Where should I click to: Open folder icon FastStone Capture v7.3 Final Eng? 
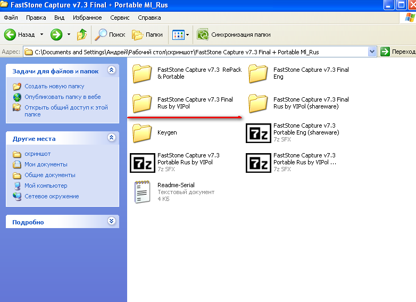258,73
